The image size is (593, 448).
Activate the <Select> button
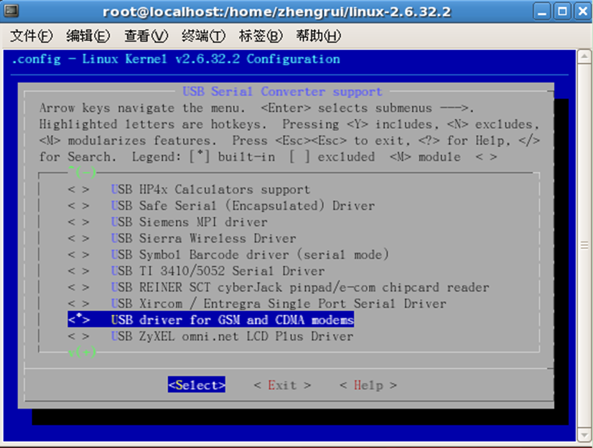195,385
